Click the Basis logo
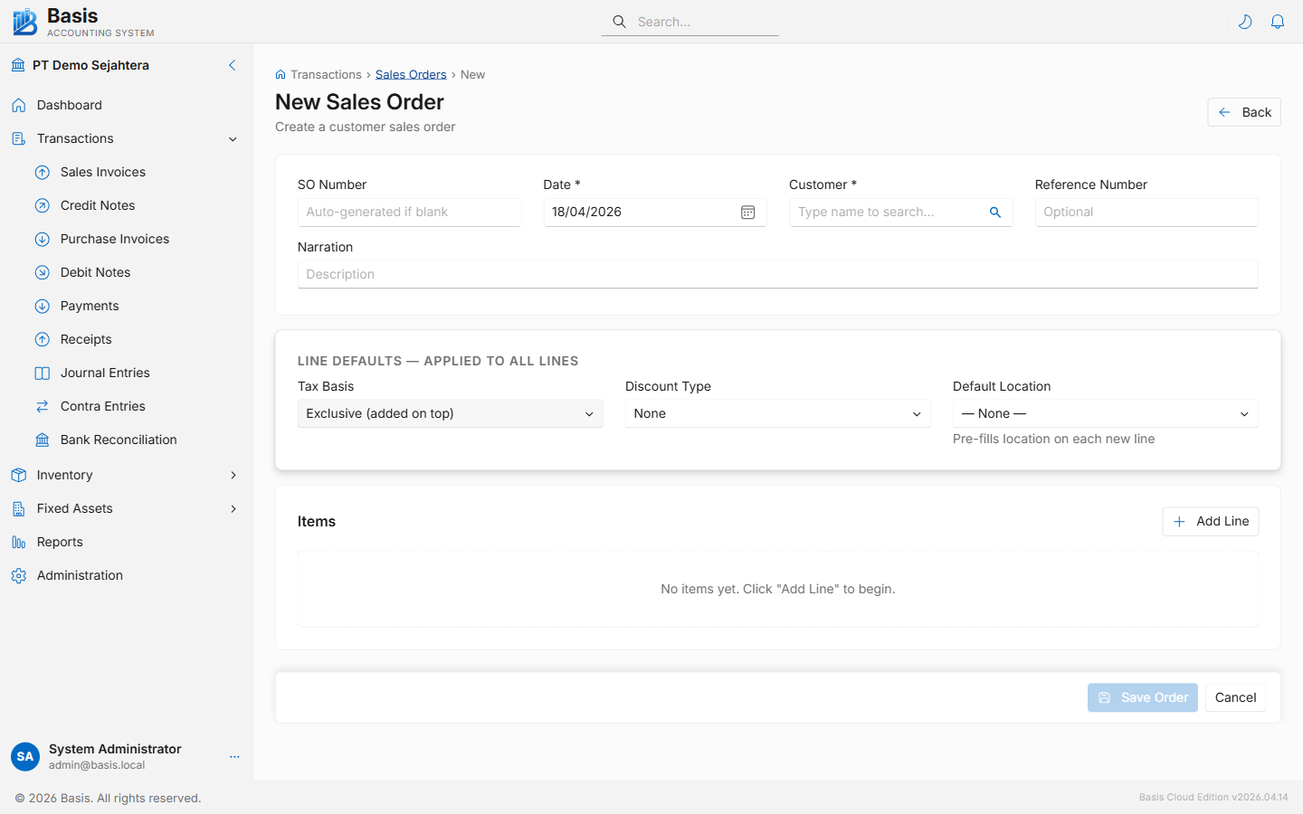The width and height of the screenshot is (1303, 814). pyautogui.click(x=24, y=21)
